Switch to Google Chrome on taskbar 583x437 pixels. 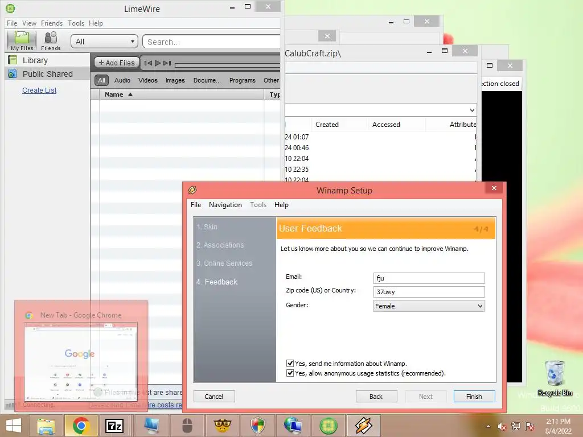81,426
